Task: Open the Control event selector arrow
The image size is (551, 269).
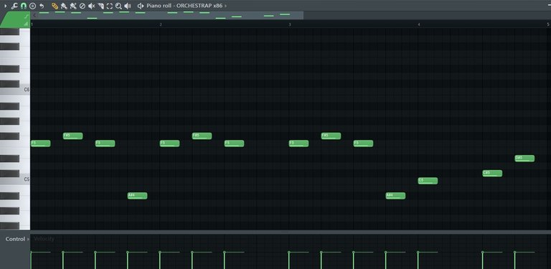Action: [28, 239]
